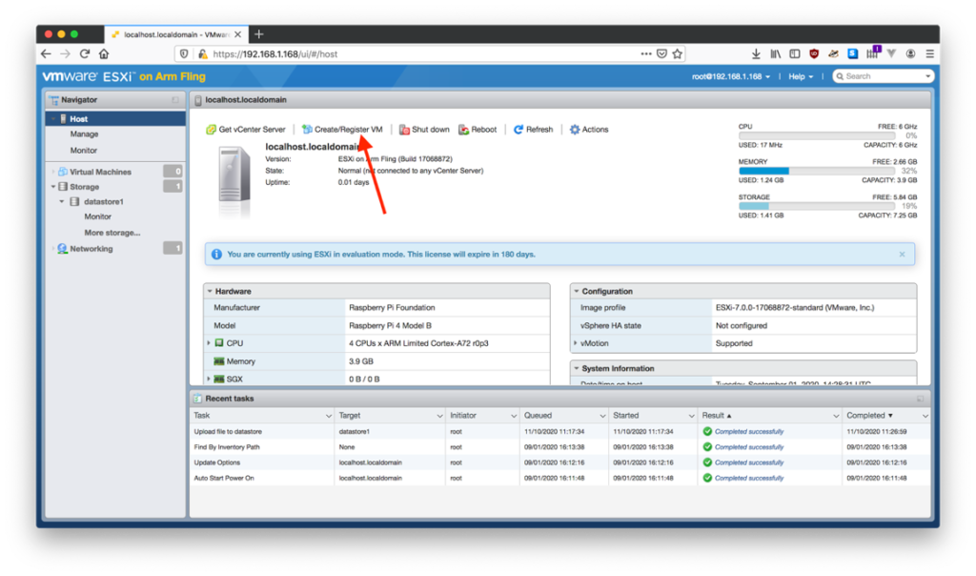This screenshot has width=976, height=576.
Task: Collapse the Hardware section
Action: 210,292
